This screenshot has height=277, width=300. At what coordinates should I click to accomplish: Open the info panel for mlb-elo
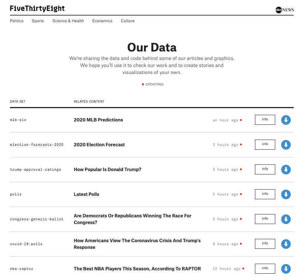coord(265,120)
